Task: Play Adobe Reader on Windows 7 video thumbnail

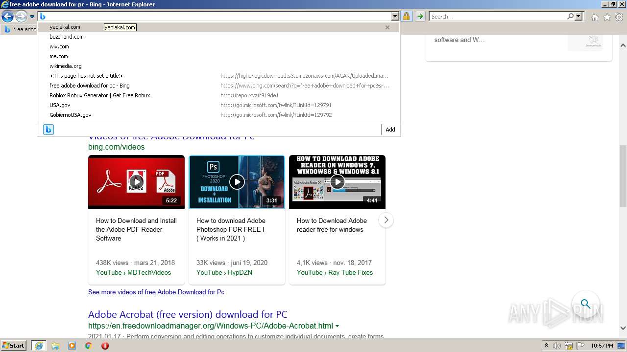Action: [337, 182]
